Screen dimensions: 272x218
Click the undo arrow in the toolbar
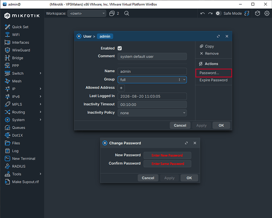click(202, 13)
